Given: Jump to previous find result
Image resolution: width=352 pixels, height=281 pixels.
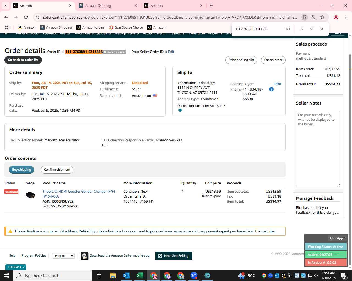Looking at the screenshot, I should (x=302, y=29).
